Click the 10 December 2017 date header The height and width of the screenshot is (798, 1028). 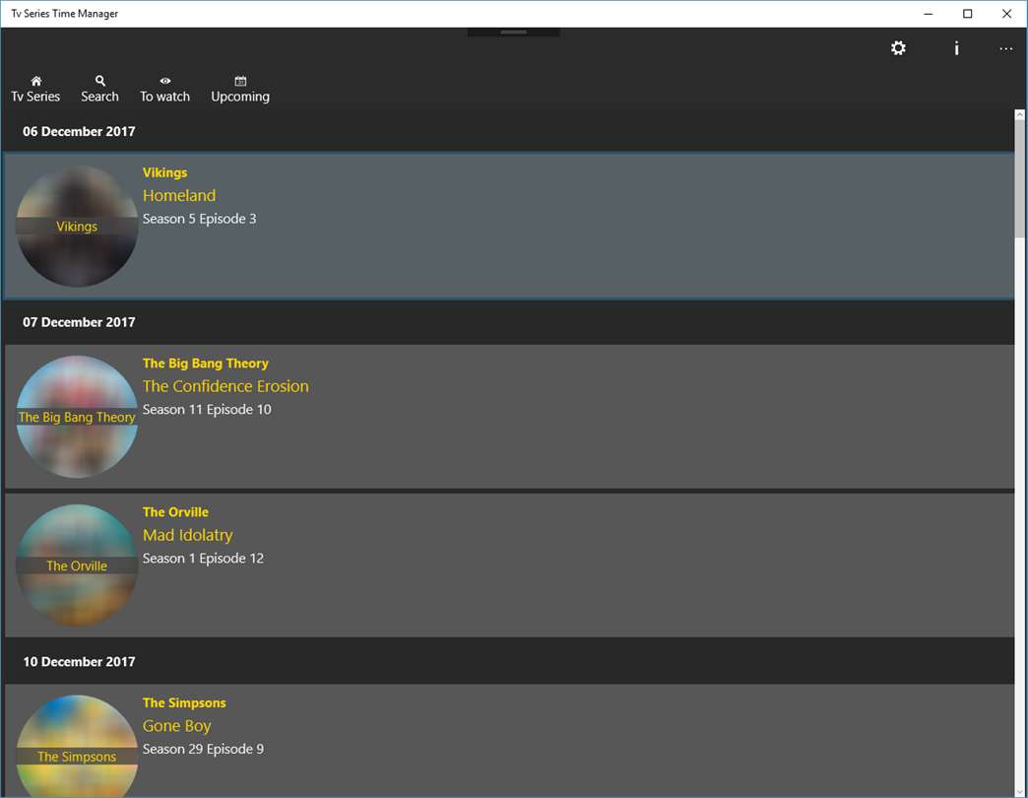[79, 662]
